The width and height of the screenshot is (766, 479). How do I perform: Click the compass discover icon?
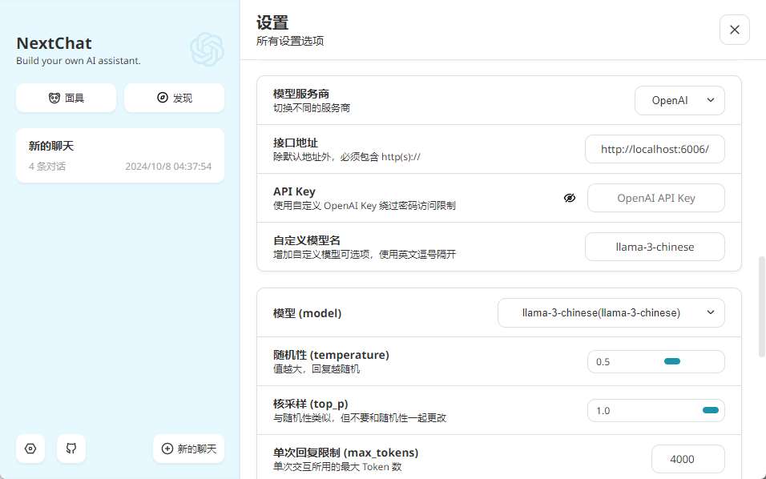(x=162, y=98)
